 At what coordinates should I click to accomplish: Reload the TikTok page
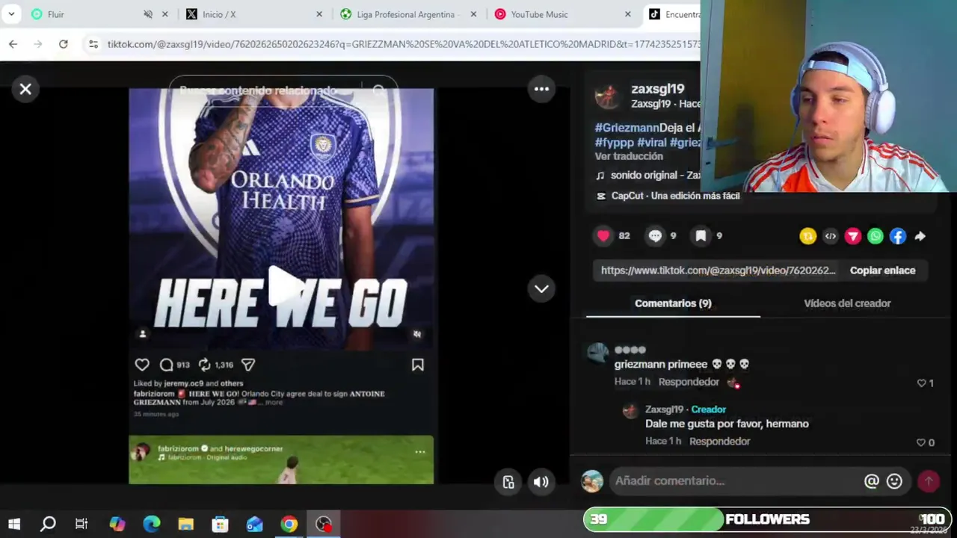click(64, 44)
